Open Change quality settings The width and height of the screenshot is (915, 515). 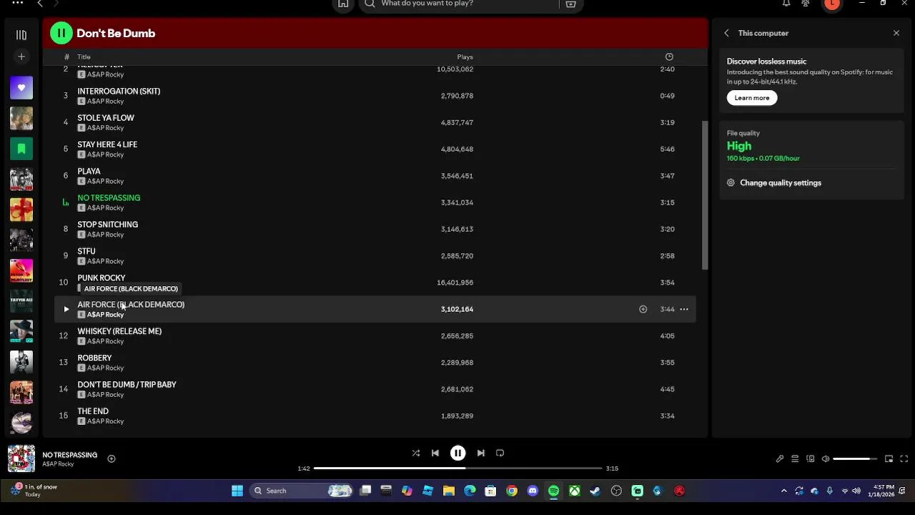pyautogui.click(x=781, y=183)
